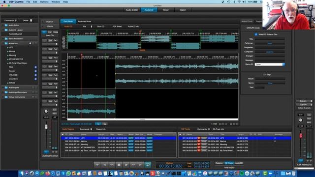Click the play button in transport bar
315x177 pixels.
coord(126,165)
